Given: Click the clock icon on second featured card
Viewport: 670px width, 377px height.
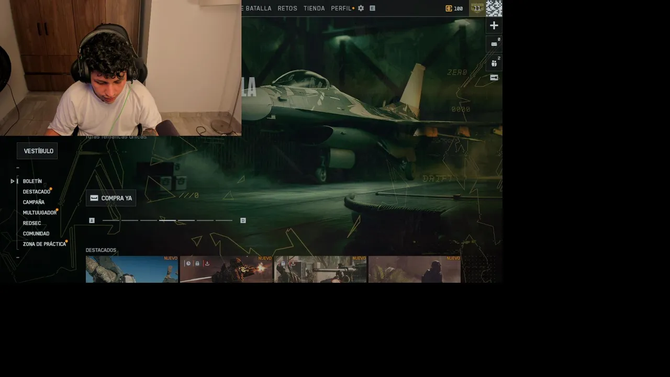Looking at the screenshot, I should pos(188,263).
